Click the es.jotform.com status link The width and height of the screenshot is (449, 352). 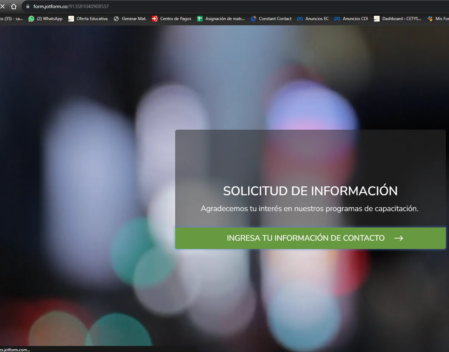[x=15, y=350]
